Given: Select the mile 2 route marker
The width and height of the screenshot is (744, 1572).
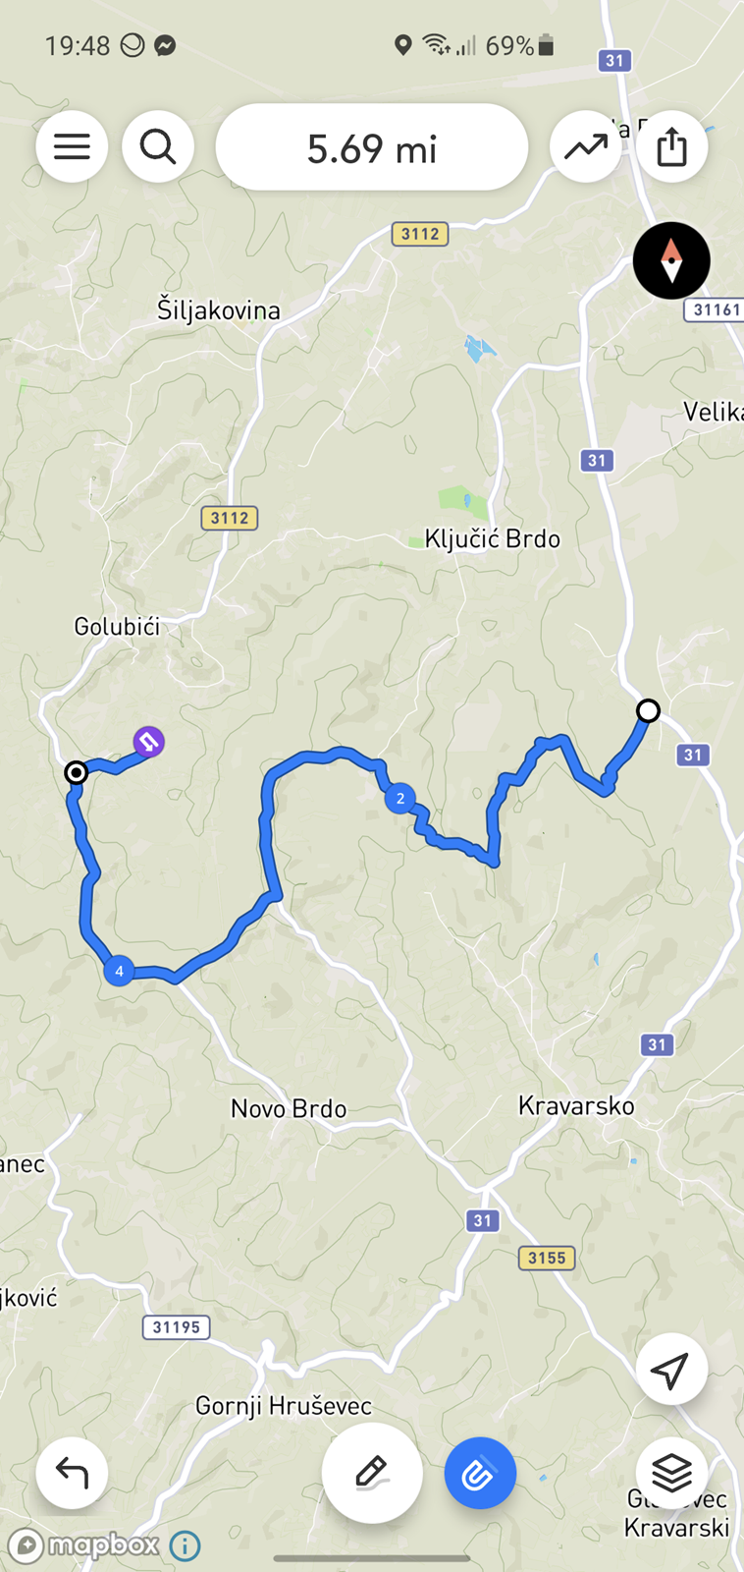Looking at the screenshot, I should pos(399,798).
